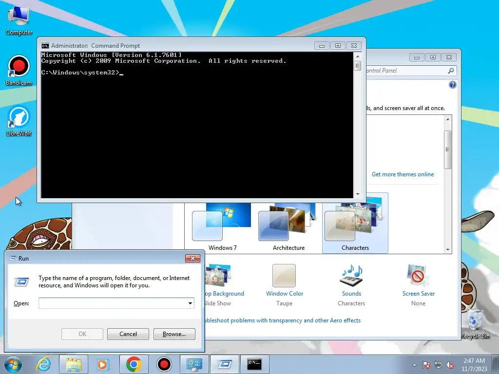Minimize the Control Panel window
The image size is (499, 374).
(417, 57)
